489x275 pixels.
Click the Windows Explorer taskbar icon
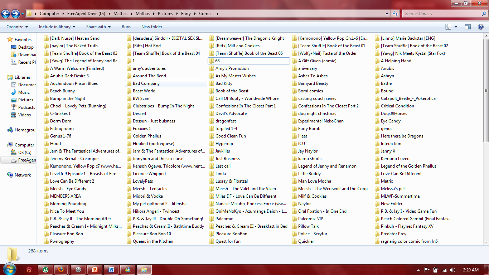(x=144, y=270)
